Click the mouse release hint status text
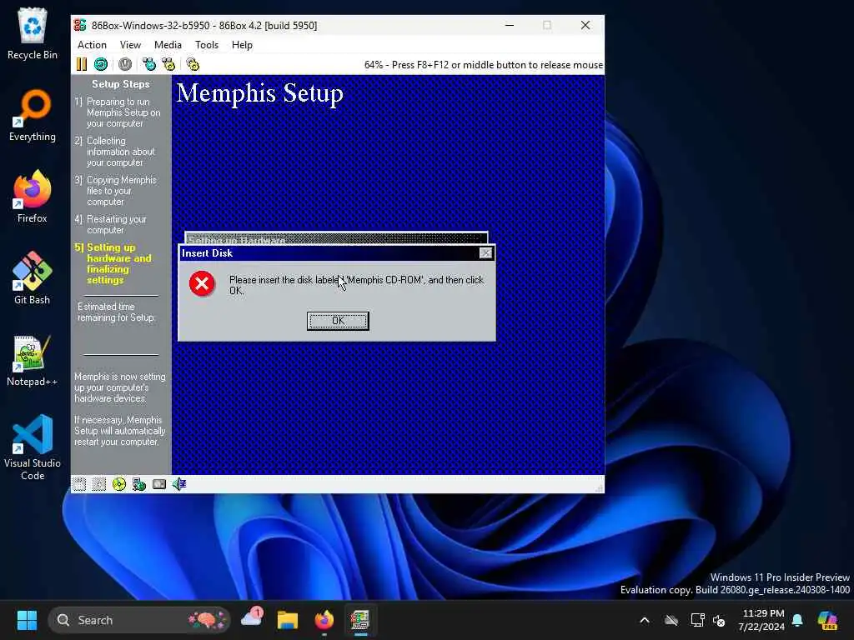The width and height of the screenshot is (854, 640). [483, 65]
